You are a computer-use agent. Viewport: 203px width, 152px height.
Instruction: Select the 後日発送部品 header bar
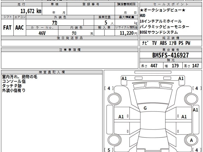pos(70,38)
